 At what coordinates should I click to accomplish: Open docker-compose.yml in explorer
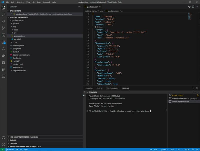[x=21, y=55]
